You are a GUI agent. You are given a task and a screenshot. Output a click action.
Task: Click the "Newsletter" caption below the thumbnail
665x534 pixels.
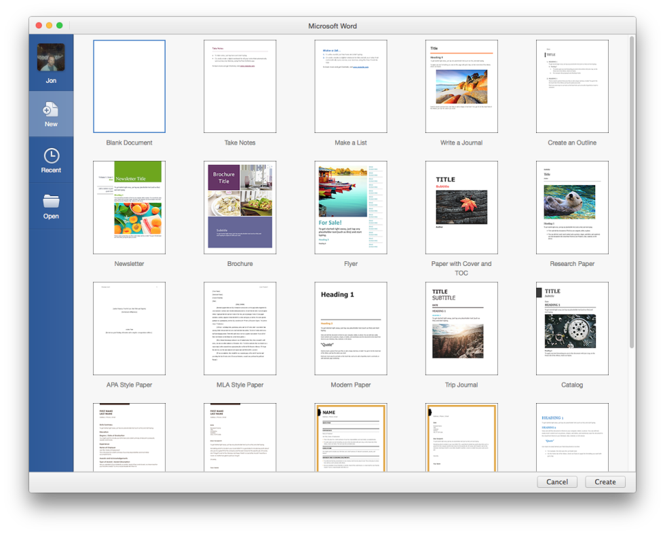(130, 264)
